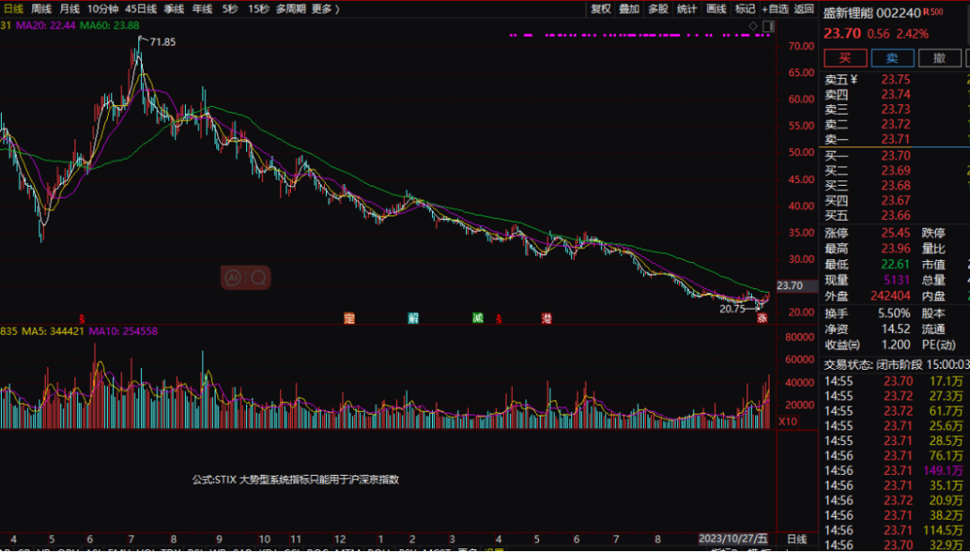Screen dimensions: 970x552
Task: Click the X10 volume scale label
Action: 788,422
